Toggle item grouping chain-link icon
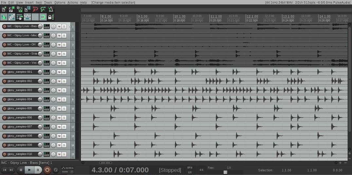 point(12,17)
